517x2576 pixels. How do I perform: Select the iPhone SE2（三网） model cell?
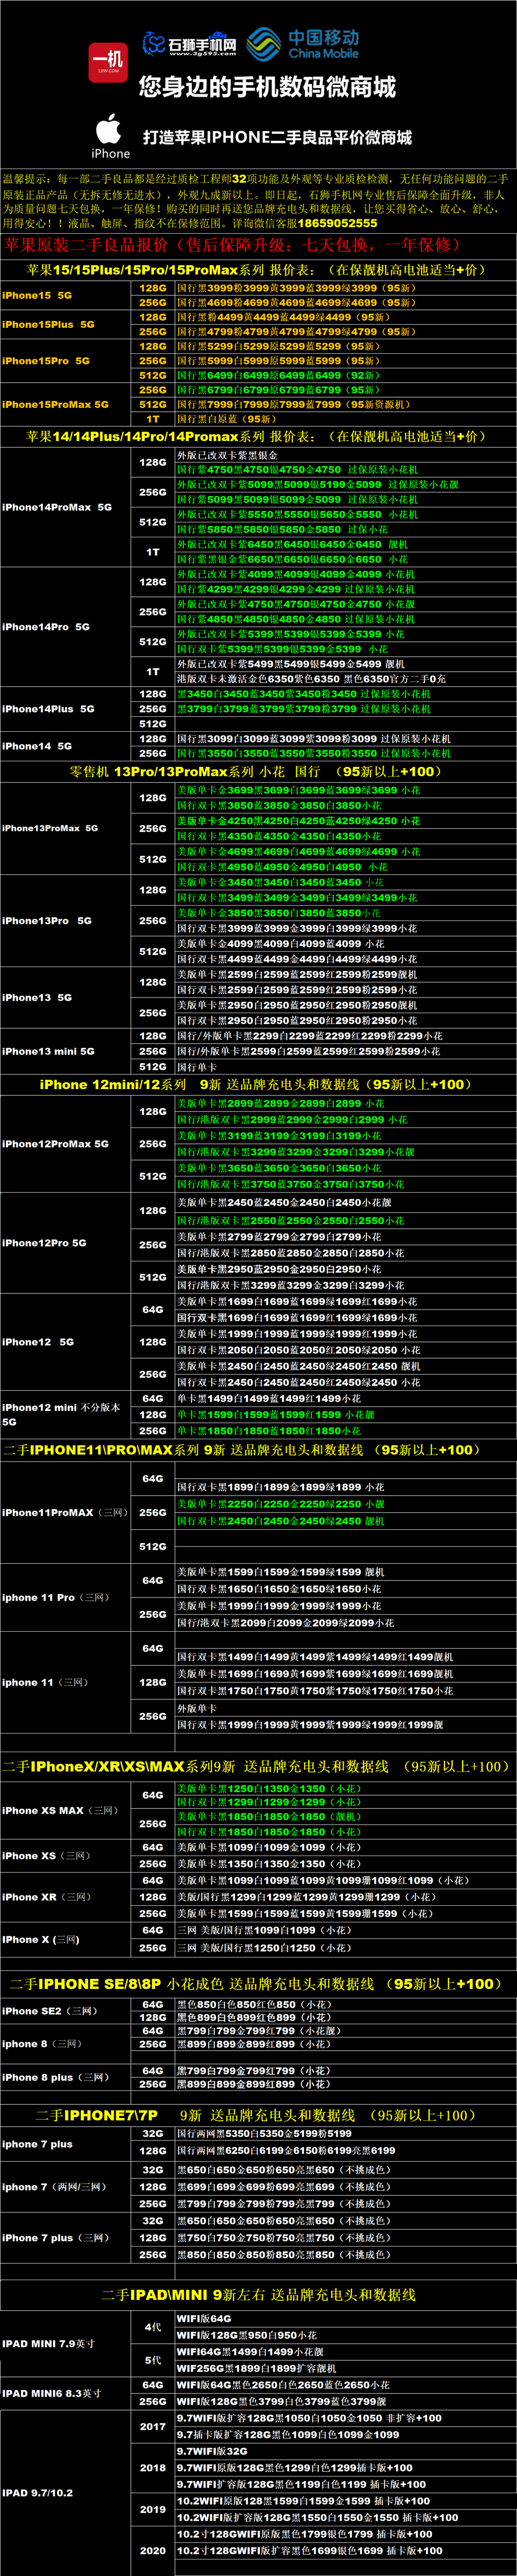(66, 2010)
